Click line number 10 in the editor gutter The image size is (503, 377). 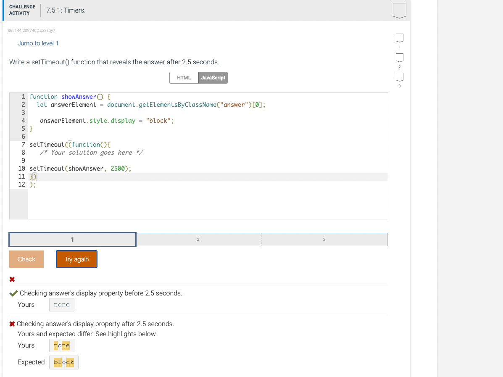point(21,168)
